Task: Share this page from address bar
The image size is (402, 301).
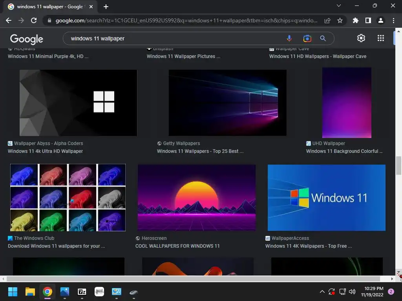Action: 327,20
